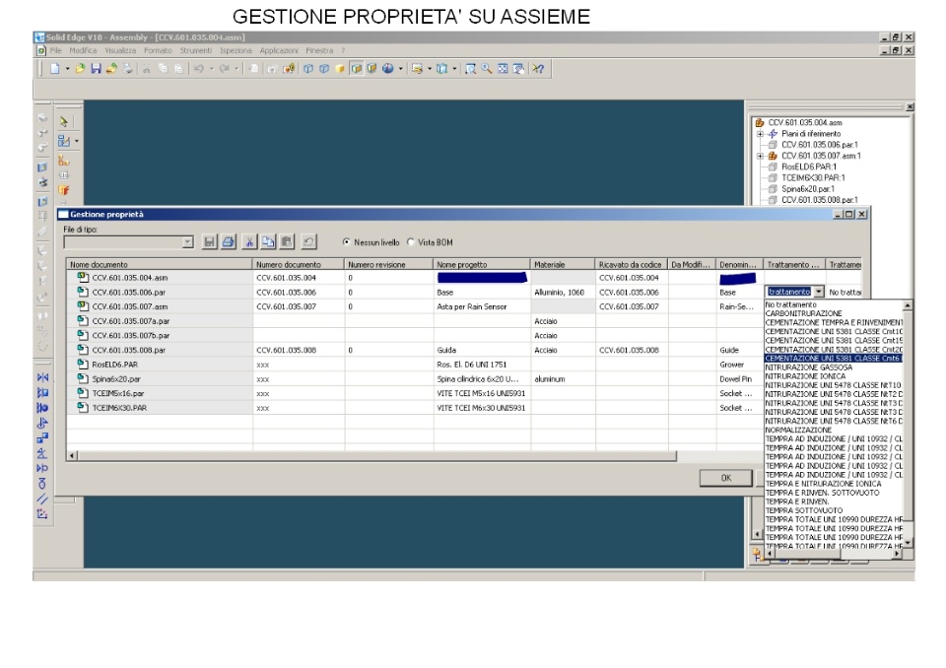This screenshot has height=668, width=946.
Task: Click the scissors Cut icon in dialog
Action: [248, 242]
